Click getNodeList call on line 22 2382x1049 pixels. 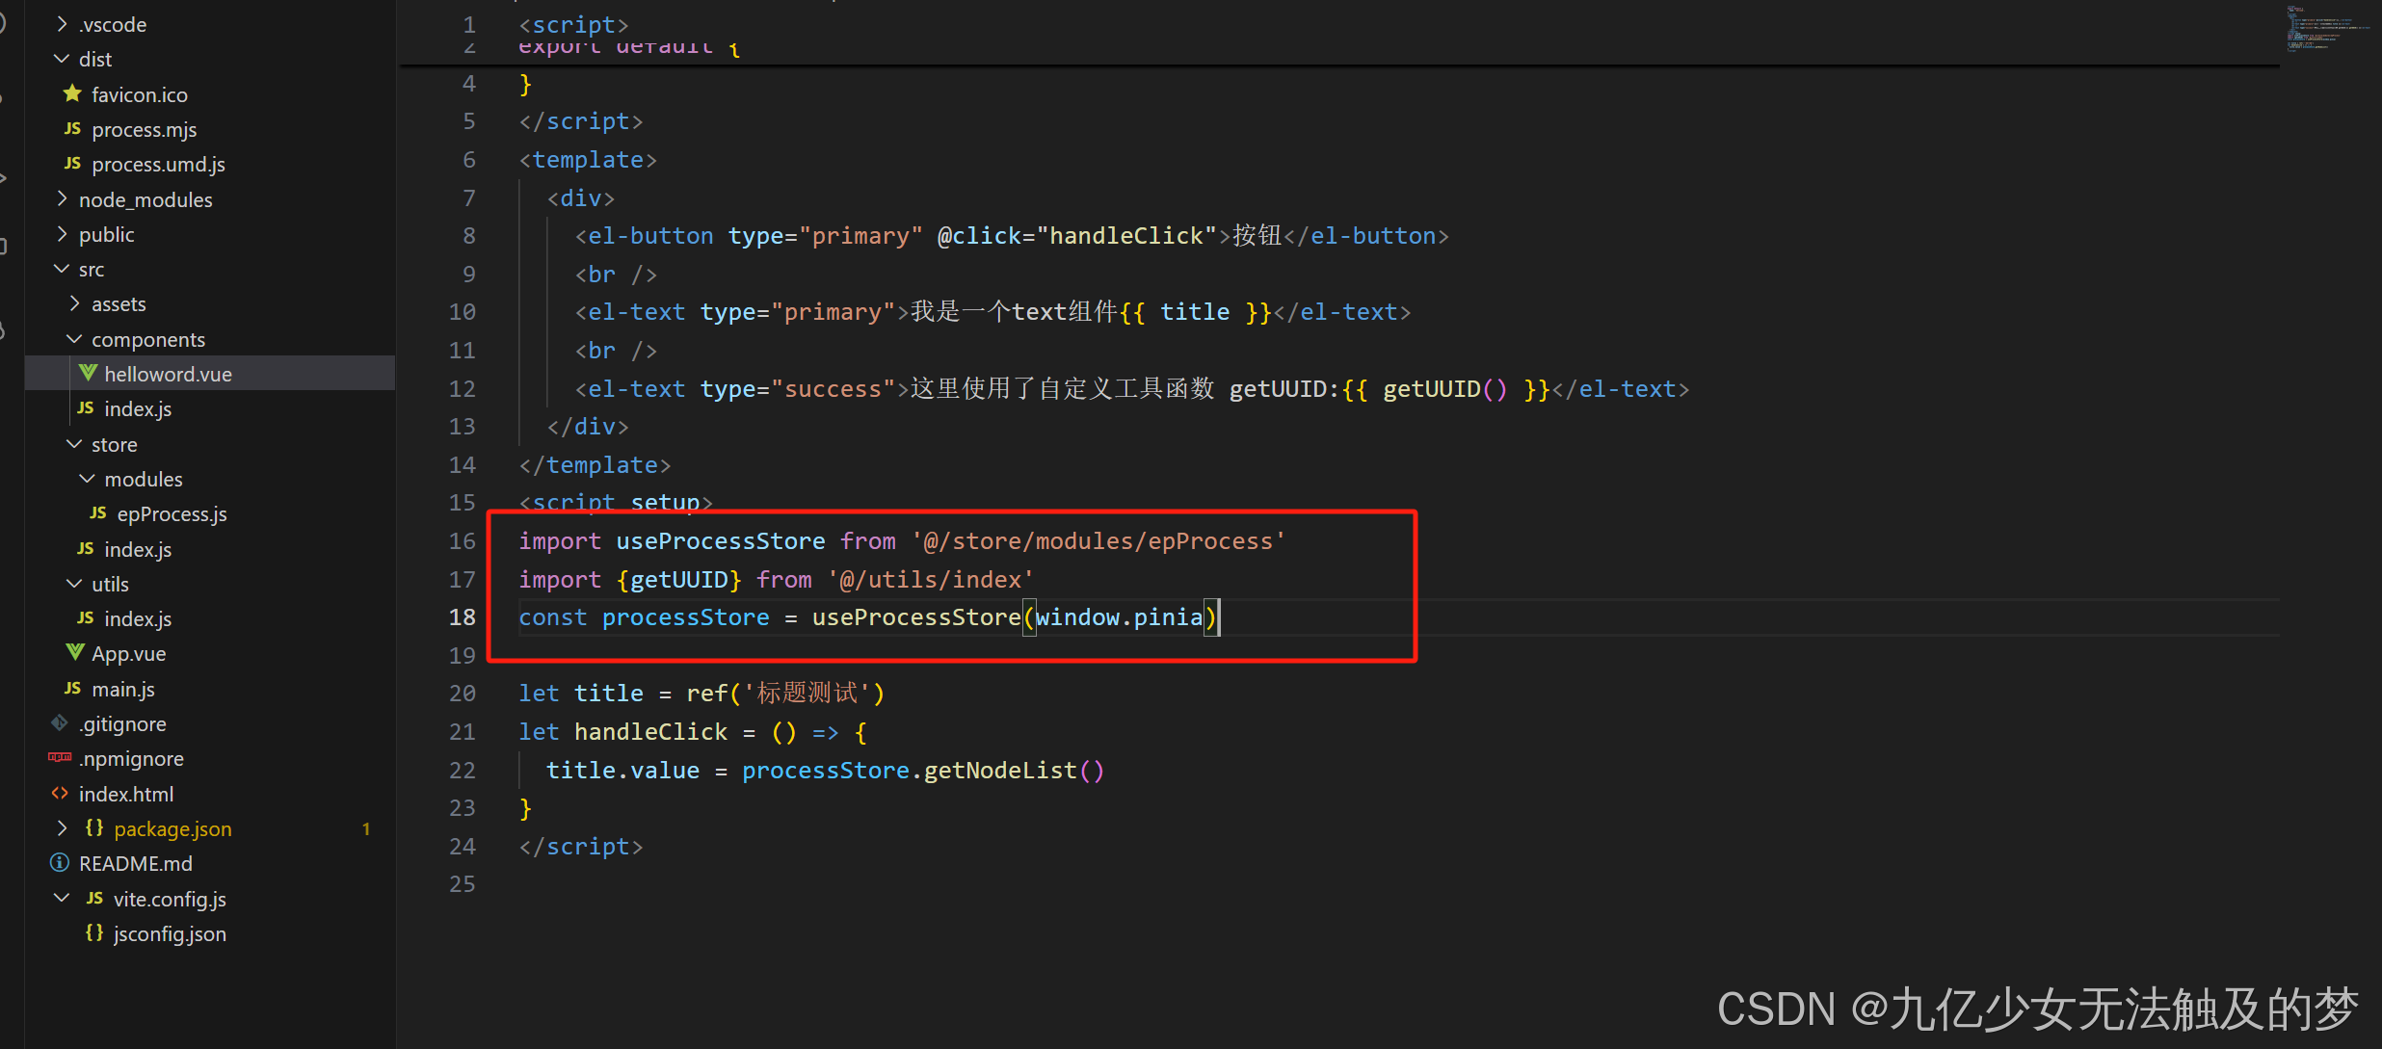[x=1000, y=770]
